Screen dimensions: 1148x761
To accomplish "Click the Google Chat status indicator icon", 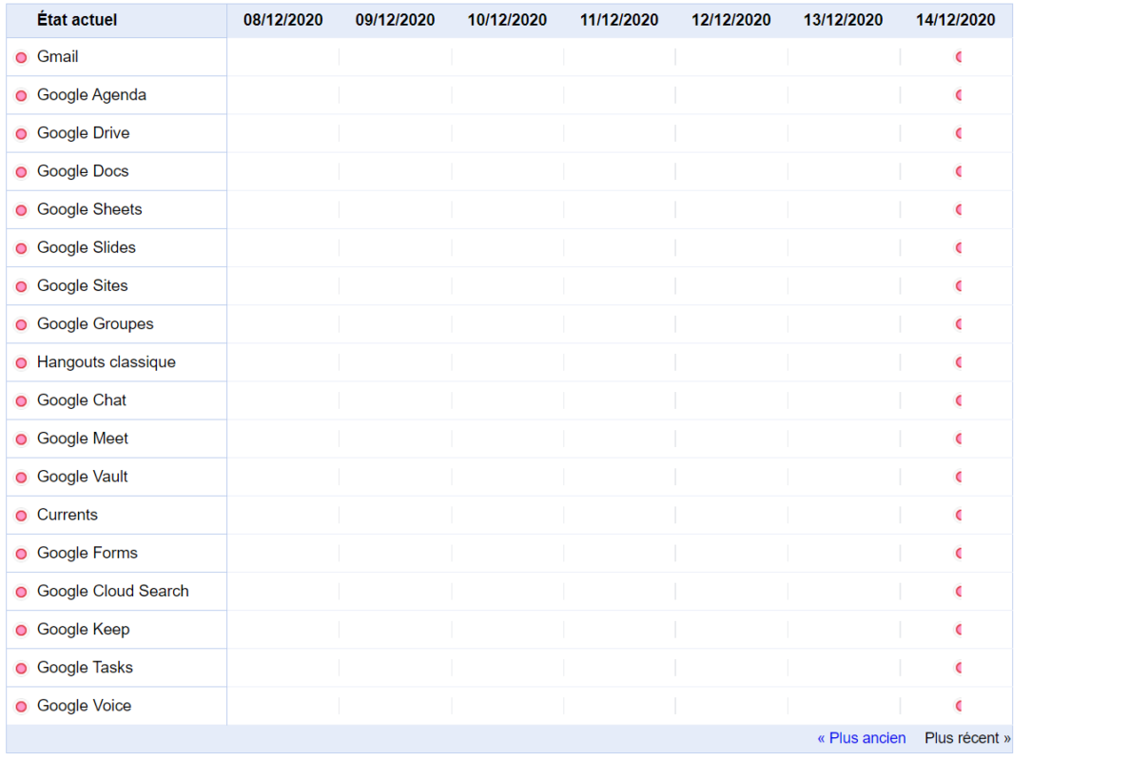I will coord(21,401).
